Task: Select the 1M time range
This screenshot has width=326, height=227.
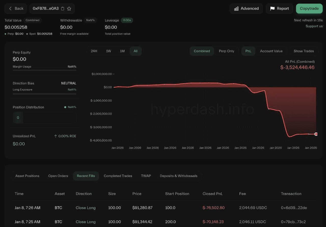Action: click(x=122, y=51)
